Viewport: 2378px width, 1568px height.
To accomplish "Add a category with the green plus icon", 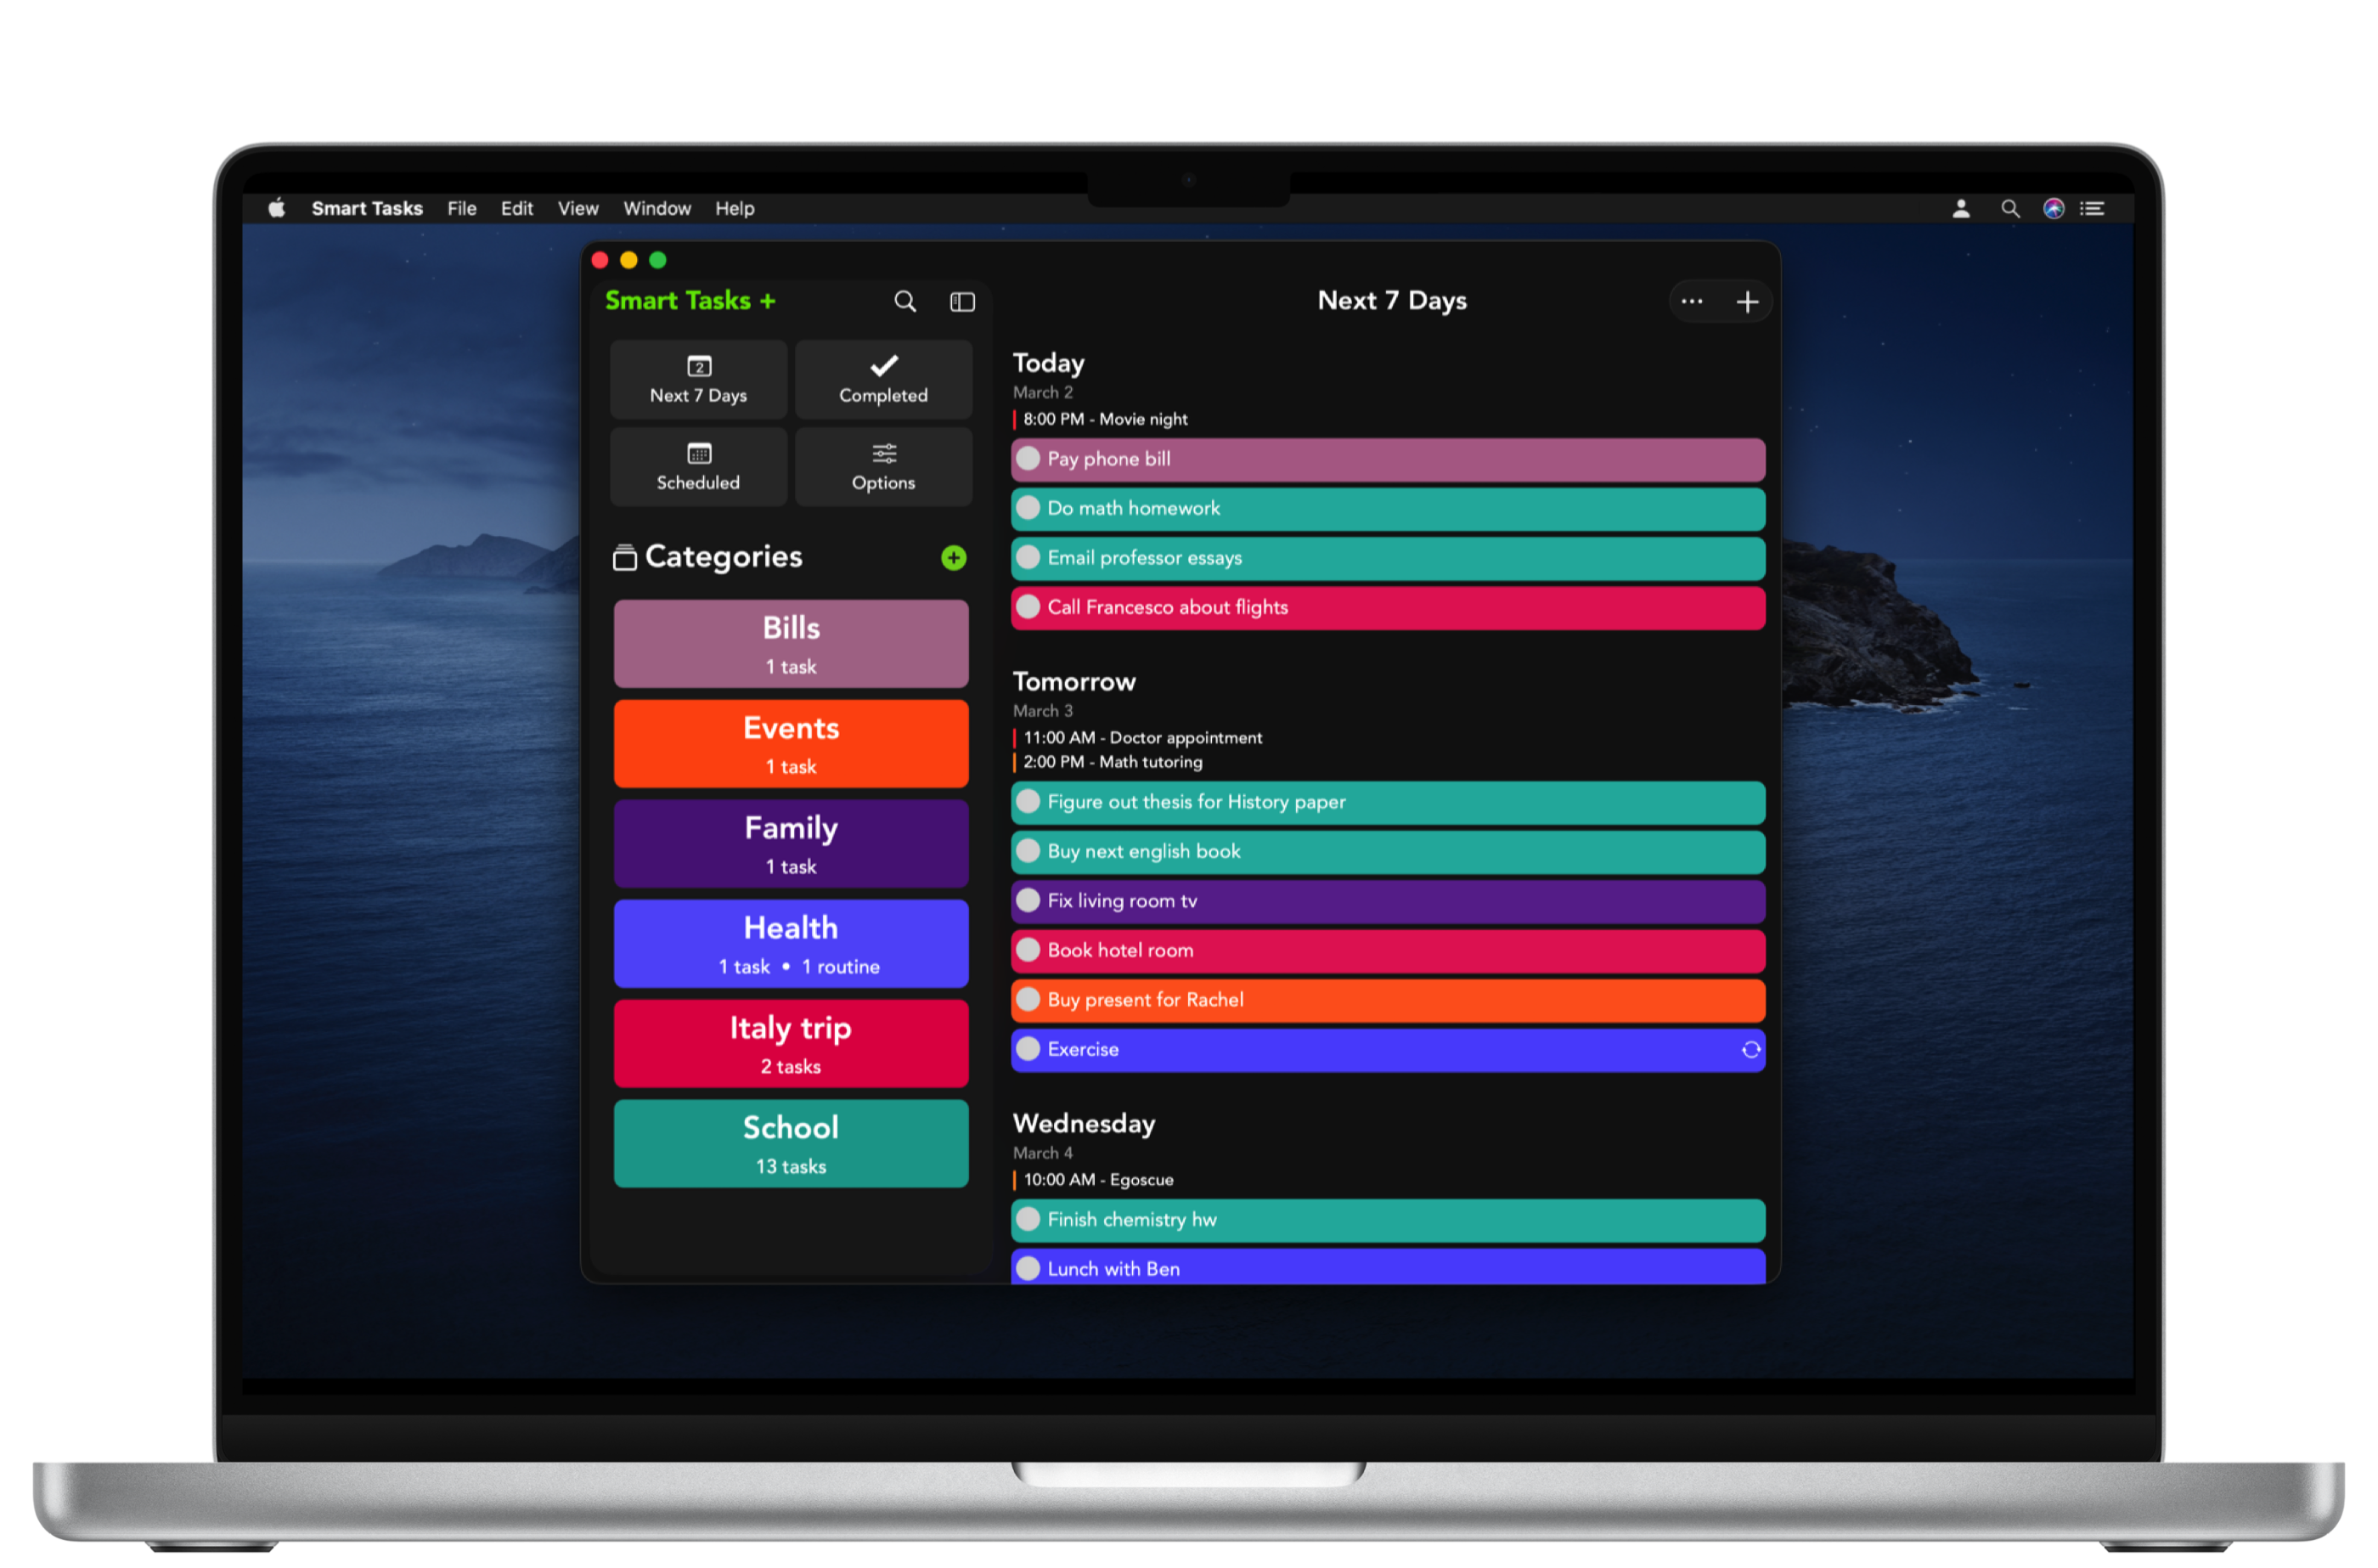I will click(954, 558).
